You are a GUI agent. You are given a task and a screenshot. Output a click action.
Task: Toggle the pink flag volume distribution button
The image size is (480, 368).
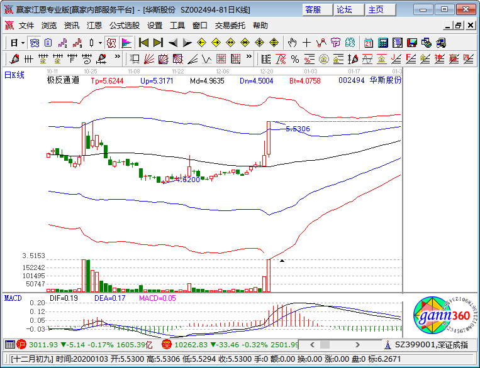pyautogui.click(x=126, y=43)
